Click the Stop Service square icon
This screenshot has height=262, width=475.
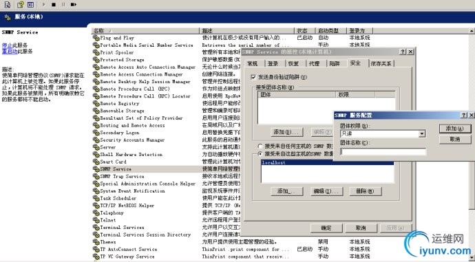pos(54,5)
